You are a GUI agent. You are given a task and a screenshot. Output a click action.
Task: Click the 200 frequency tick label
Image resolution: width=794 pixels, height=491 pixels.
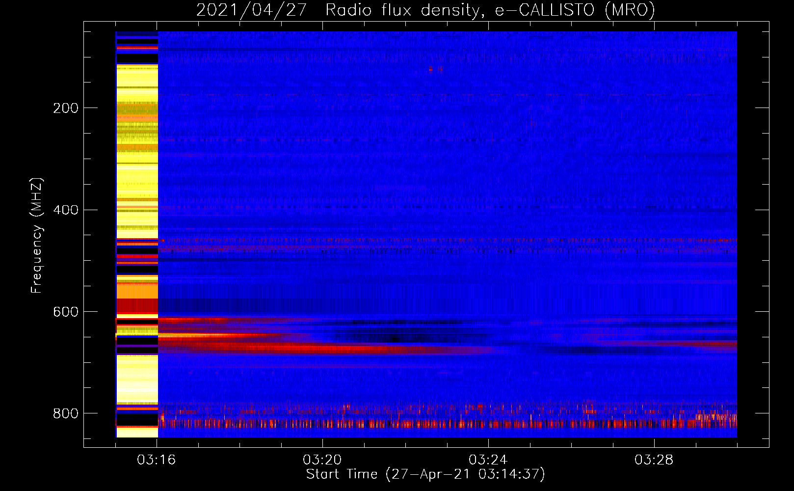(66, 108)
